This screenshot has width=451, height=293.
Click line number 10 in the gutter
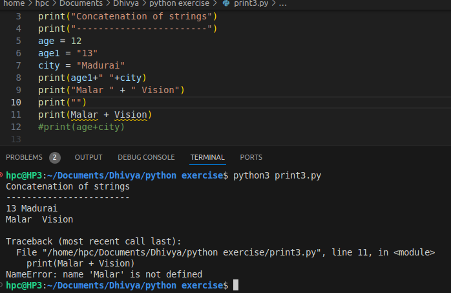coord(16,102)
